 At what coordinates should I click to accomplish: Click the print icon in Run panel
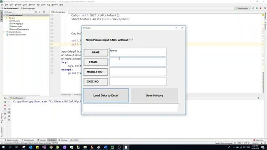(9, 116)
